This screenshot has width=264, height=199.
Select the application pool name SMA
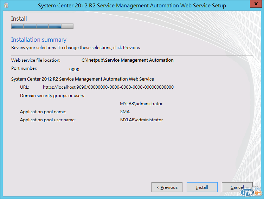(125, 111)
